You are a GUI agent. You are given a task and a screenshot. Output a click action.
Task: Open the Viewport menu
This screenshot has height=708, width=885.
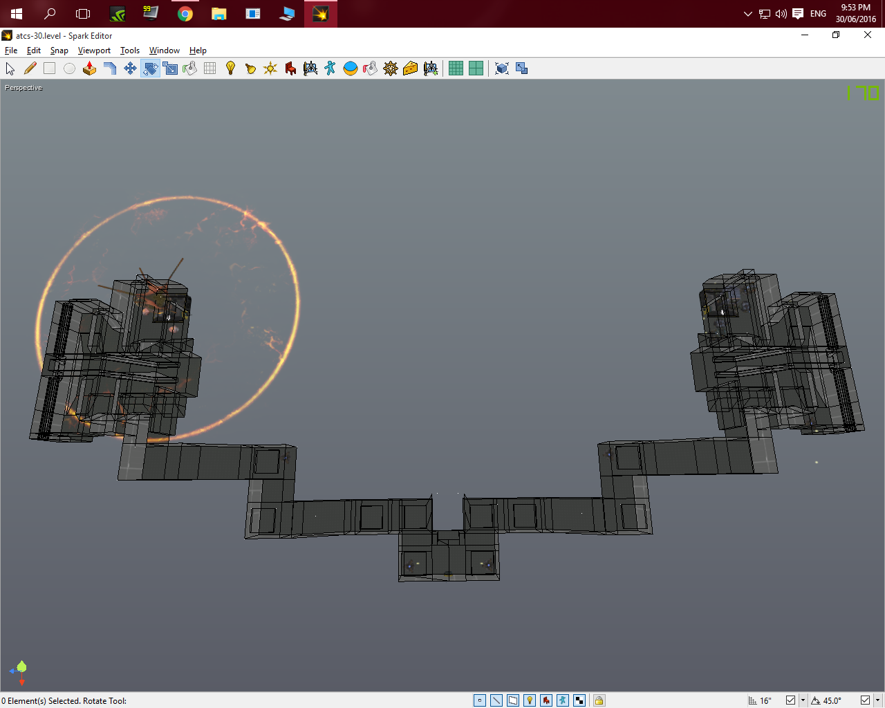pos(94,50)
